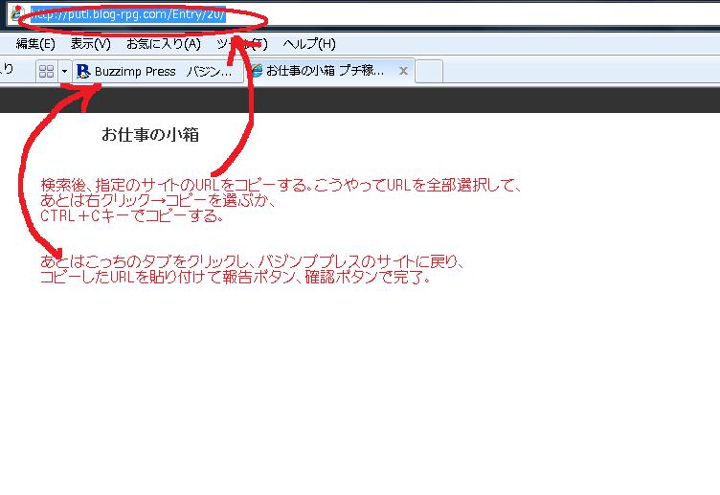Open the 表示(V) menu
Image resolution: width=720 pixels, height=495 pixels.
(x=90, y=44)
